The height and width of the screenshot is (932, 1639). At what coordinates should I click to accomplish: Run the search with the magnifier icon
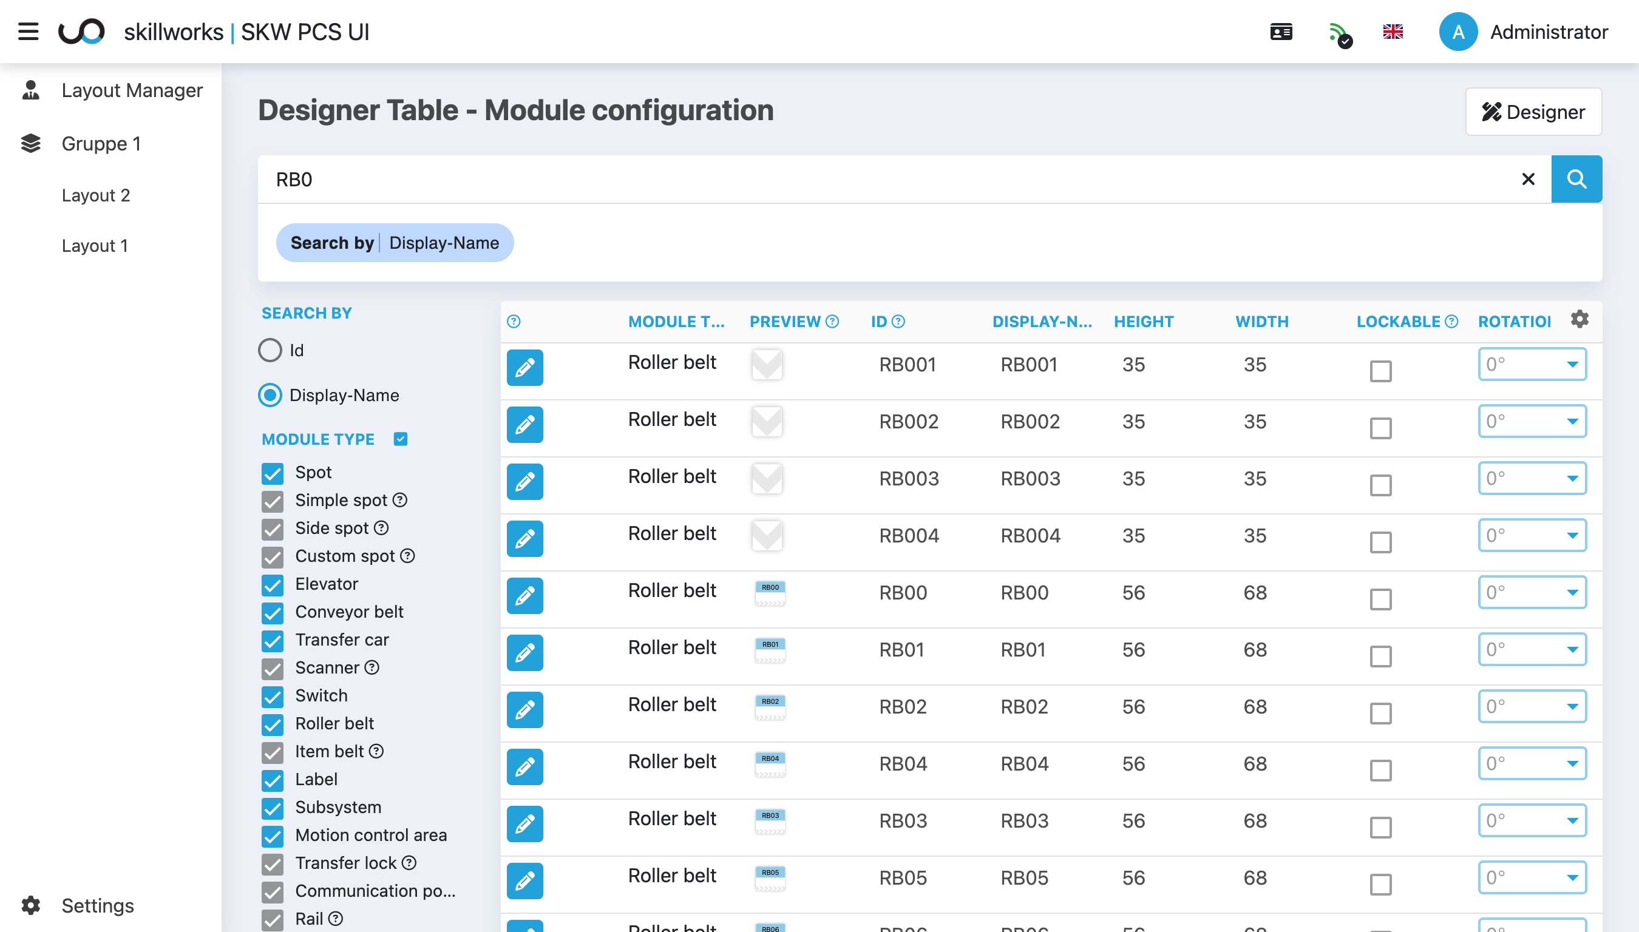click(1576, 178)
